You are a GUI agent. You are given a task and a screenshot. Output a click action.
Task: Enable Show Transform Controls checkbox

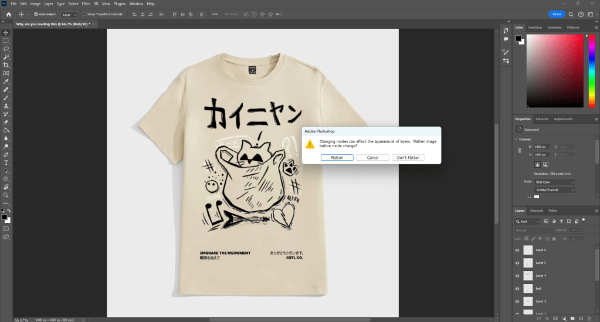[x=84, y=14]
